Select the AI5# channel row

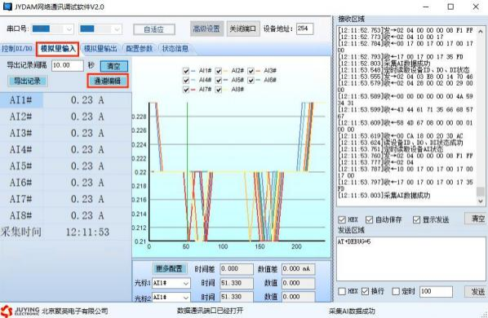65,166
